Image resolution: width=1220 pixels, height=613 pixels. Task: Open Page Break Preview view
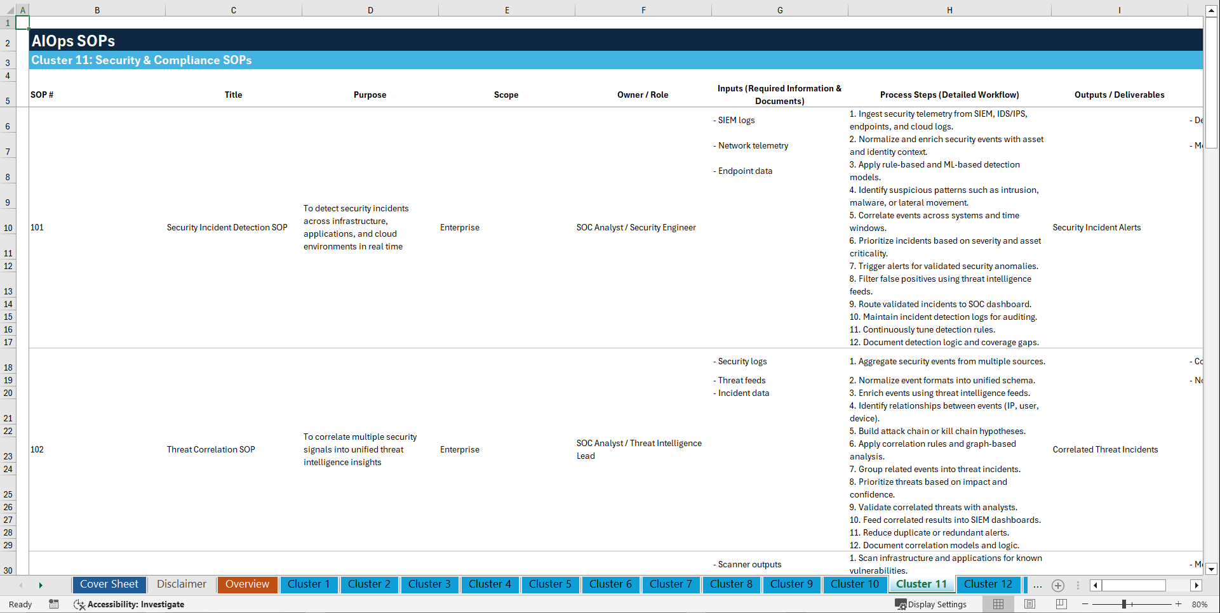pos(1061,604)
